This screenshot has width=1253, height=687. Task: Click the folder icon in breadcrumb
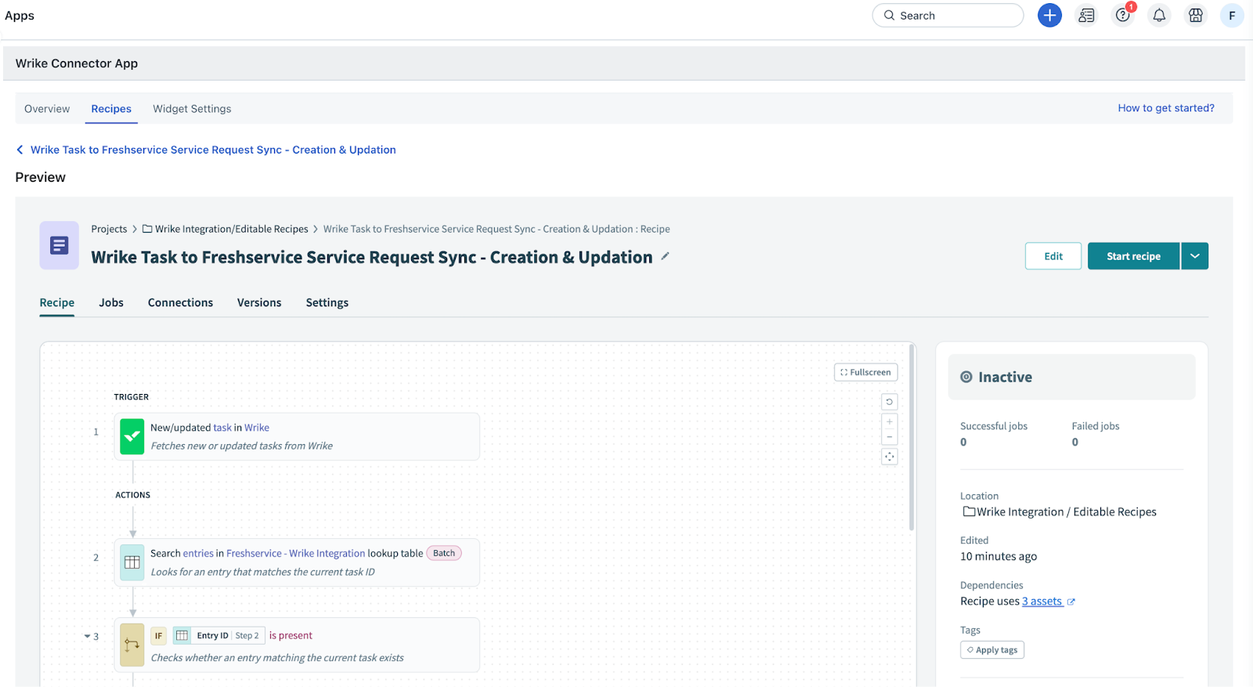point(147,229)
